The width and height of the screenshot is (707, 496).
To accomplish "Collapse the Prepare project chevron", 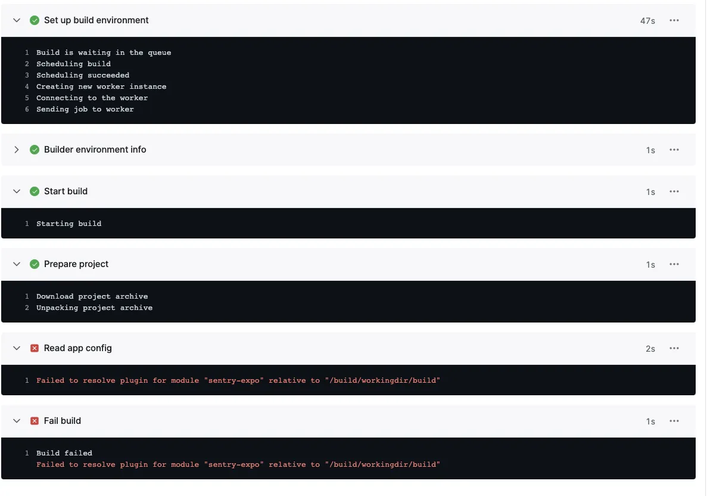I will click(x=17, y=264).
